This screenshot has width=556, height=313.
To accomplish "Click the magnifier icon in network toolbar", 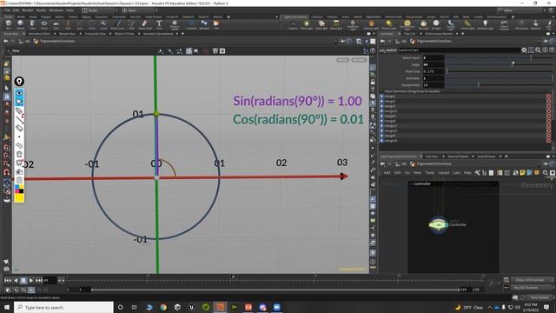I will point(546,172).
